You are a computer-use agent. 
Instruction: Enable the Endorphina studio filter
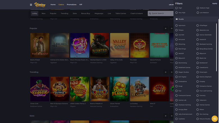coord(177,82)
